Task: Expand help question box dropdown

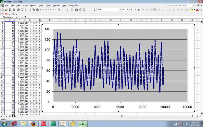Action: tap(193, 6)
